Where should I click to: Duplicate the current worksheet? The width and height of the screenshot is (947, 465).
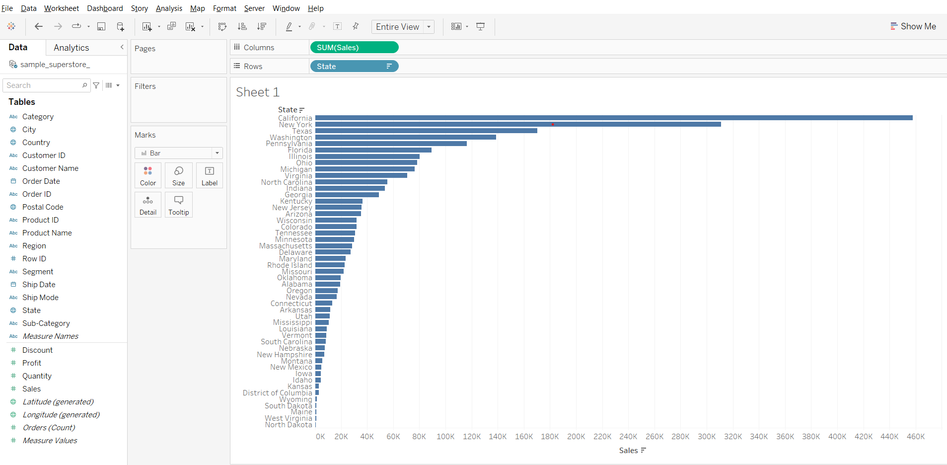(x=171, y=26)
